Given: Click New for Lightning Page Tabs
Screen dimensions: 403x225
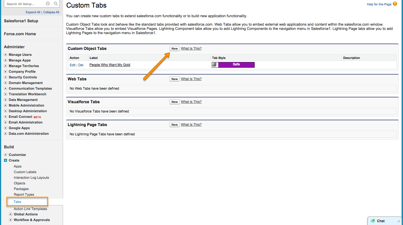Looking at the screenshot, I should [x=175, y=125].
